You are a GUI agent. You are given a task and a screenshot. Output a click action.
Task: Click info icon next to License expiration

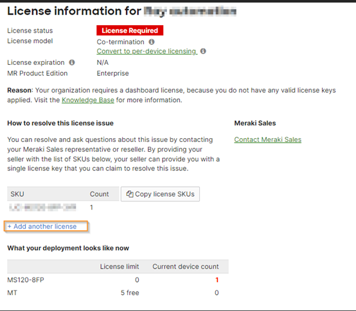[x=72, y=62]
